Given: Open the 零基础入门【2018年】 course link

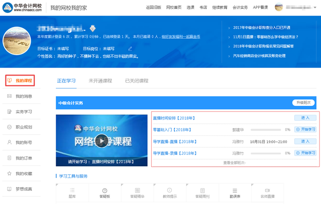Looking at the screenshot, I should pos(172,130).
